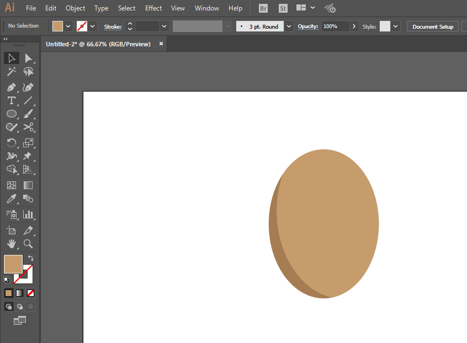Image resolution: width=467 pixels, height=343 pixels.
Task: Switch to Gradient paint mode
Action: (x=19, y=293)
